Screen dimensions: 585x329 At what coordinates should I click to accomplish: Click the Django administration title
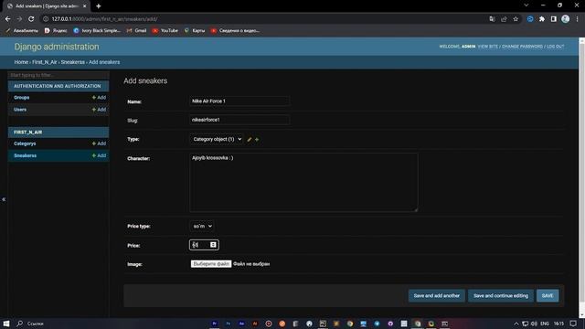(57, 47)
